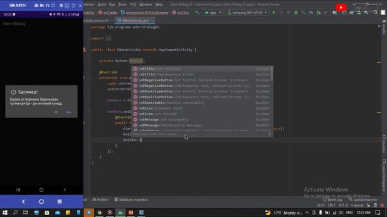
Task: Select setTitle(int titleId) completion
Action: pyautogui.click(x=202, y=69)
